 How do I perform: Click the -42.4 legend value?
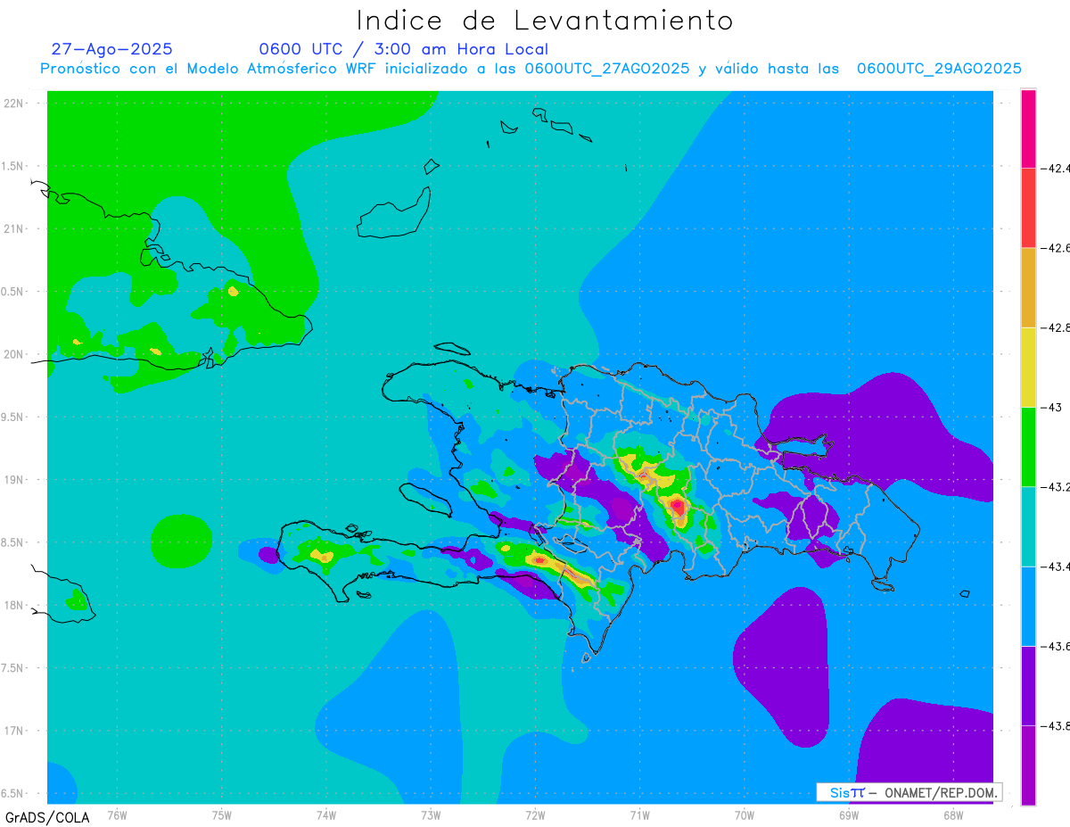(x=1055, y=168)
